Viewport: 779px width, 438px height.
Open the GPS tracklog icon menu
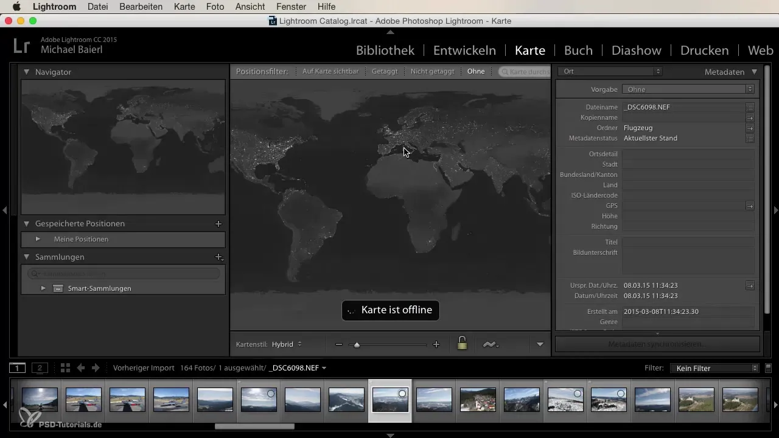tap(491, 344)
